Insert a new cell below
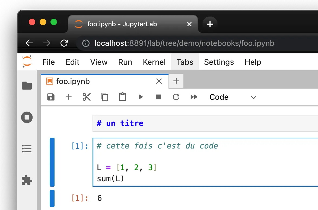Image resolution: width=318 pixels, height=210 pixels. coord(69,97)
